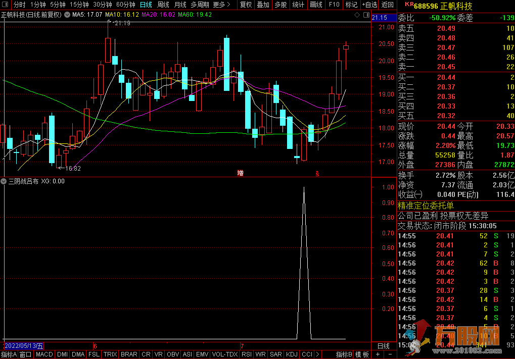Enable the MACD indicator

tap(44, 354)
